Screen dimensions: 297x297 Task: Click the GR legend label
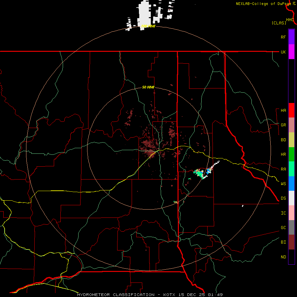click(283, 125)
